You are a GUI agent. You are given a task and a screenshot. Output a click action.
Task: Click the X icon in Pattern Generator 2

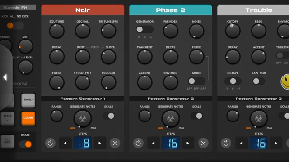203,143
